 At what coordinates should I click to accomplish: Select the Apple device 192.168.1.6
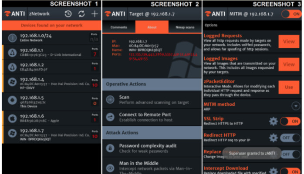pos(51,118)
